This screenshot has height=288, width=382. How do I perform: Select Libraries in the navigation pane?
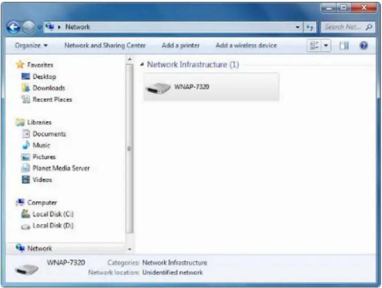[x=39, y=122]
